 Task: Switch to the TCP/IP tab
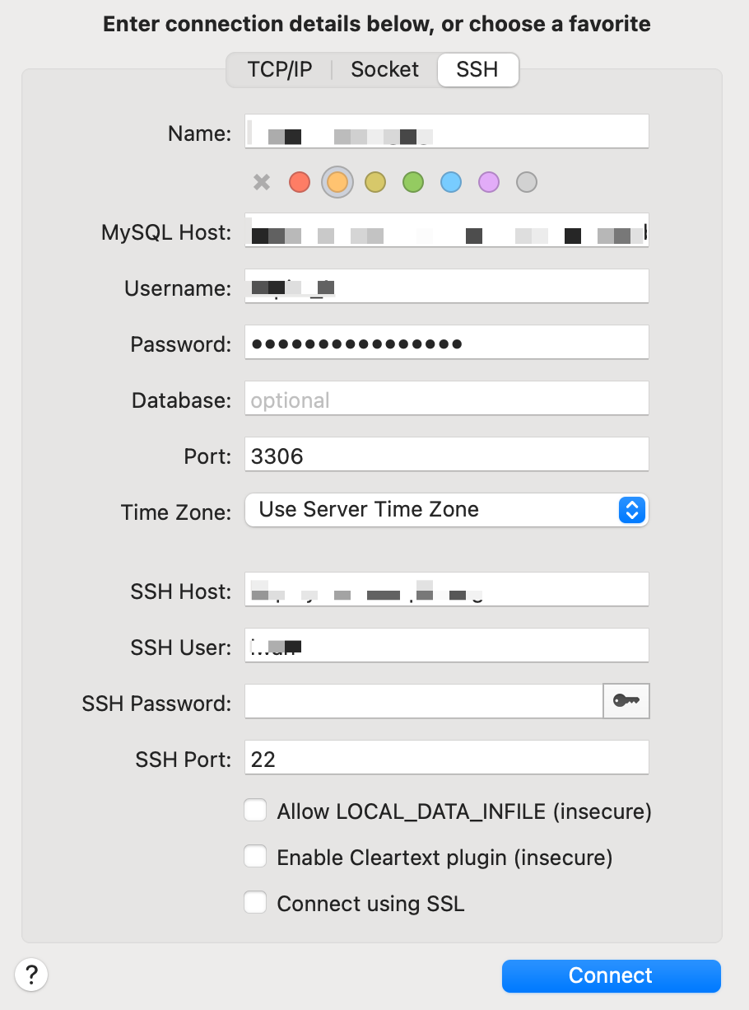pos(281,69)
